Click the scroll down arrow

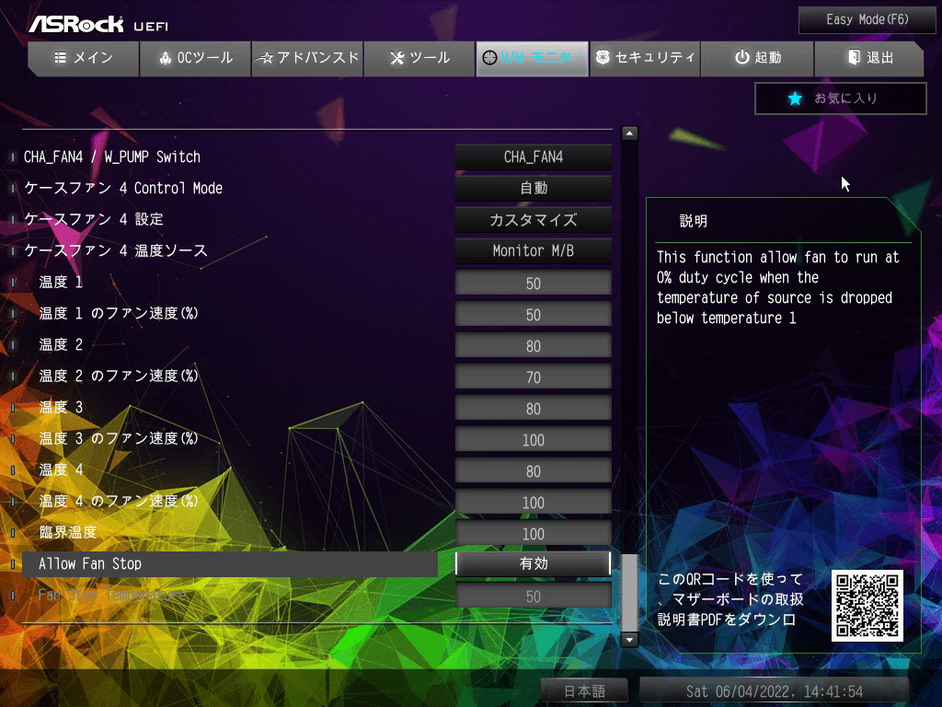629,640
